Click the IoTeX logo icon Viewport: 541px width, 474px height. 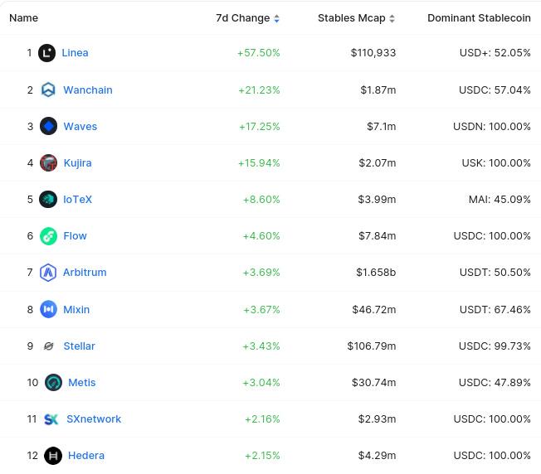(x=48, y=199)
